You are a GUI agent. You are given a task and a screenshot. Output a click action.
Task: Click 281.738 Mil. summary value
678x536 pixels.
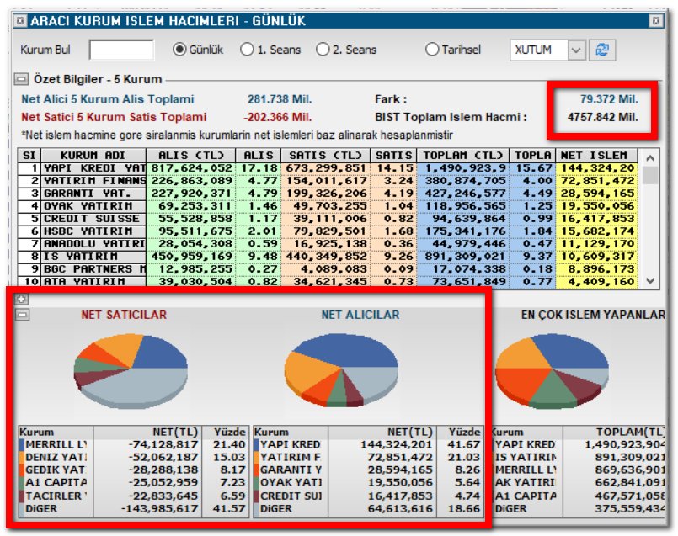pyautogui.click(x=280, y=99)
